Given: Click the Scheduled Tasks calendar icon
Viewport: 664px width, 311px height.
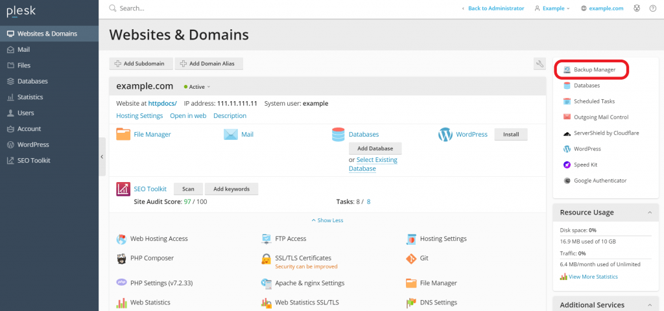Looking at the screenshot, I should (567, 102).
